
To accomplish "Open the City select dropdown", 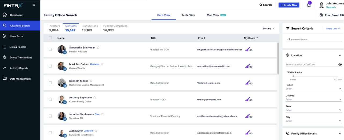I will [x=314, y=121].
